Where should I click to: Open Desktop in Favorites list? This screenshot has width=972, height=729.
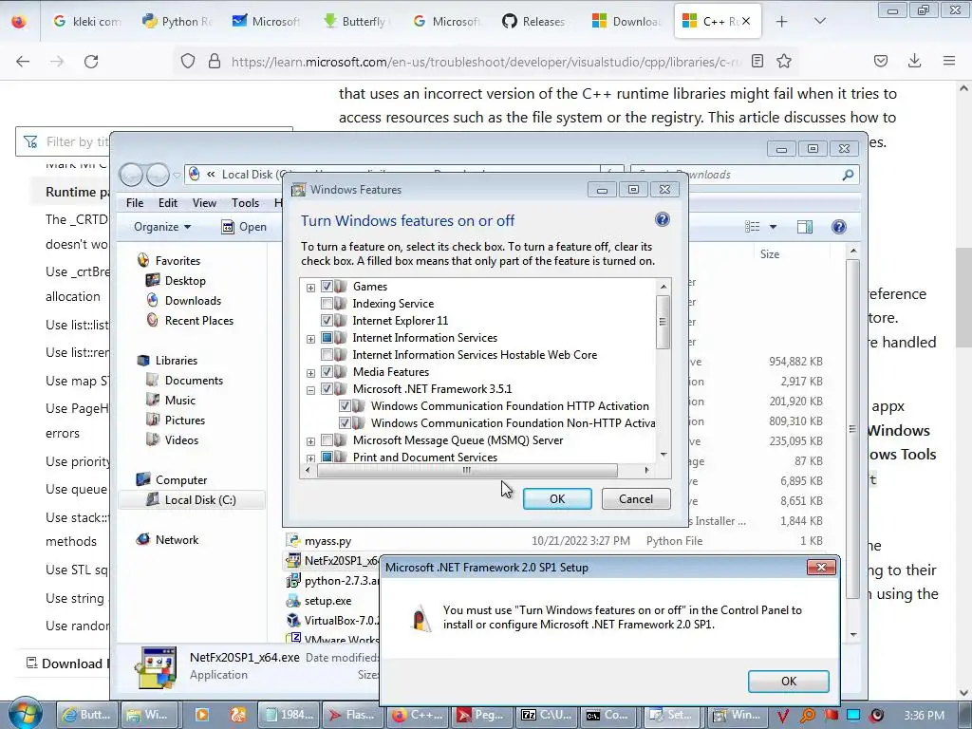(x=185, y=281)
